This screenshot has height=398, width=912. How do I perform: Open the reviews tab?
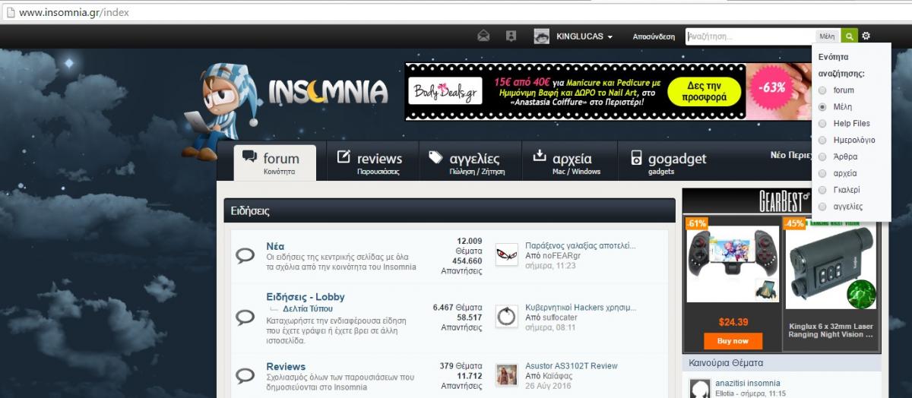pyautogui.click(x=372, y=161)
